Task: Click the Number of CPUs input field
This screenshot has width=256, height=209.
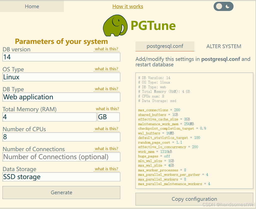Action: (x=61, y=137)
